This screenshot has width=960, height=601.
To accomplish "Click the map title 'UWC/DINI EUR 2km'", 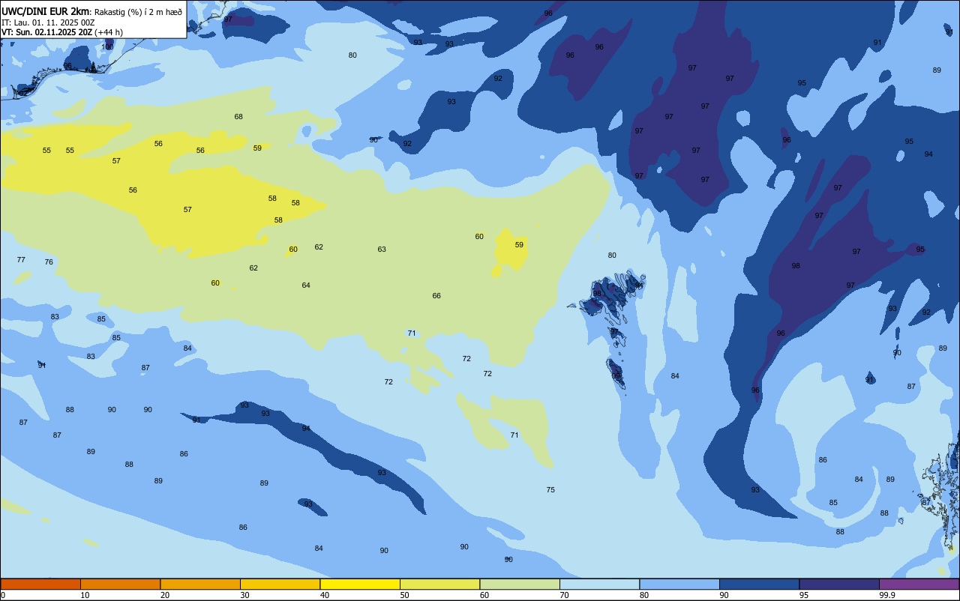I will (x=45, y=11).
